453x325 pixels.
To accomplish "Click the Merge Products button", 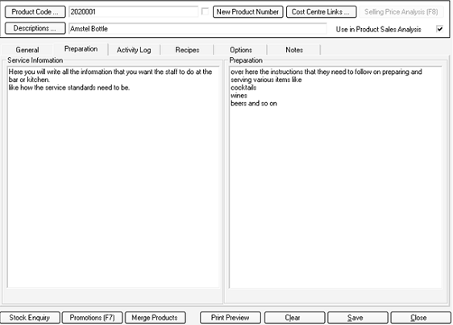I will click(x=155, y=318).
